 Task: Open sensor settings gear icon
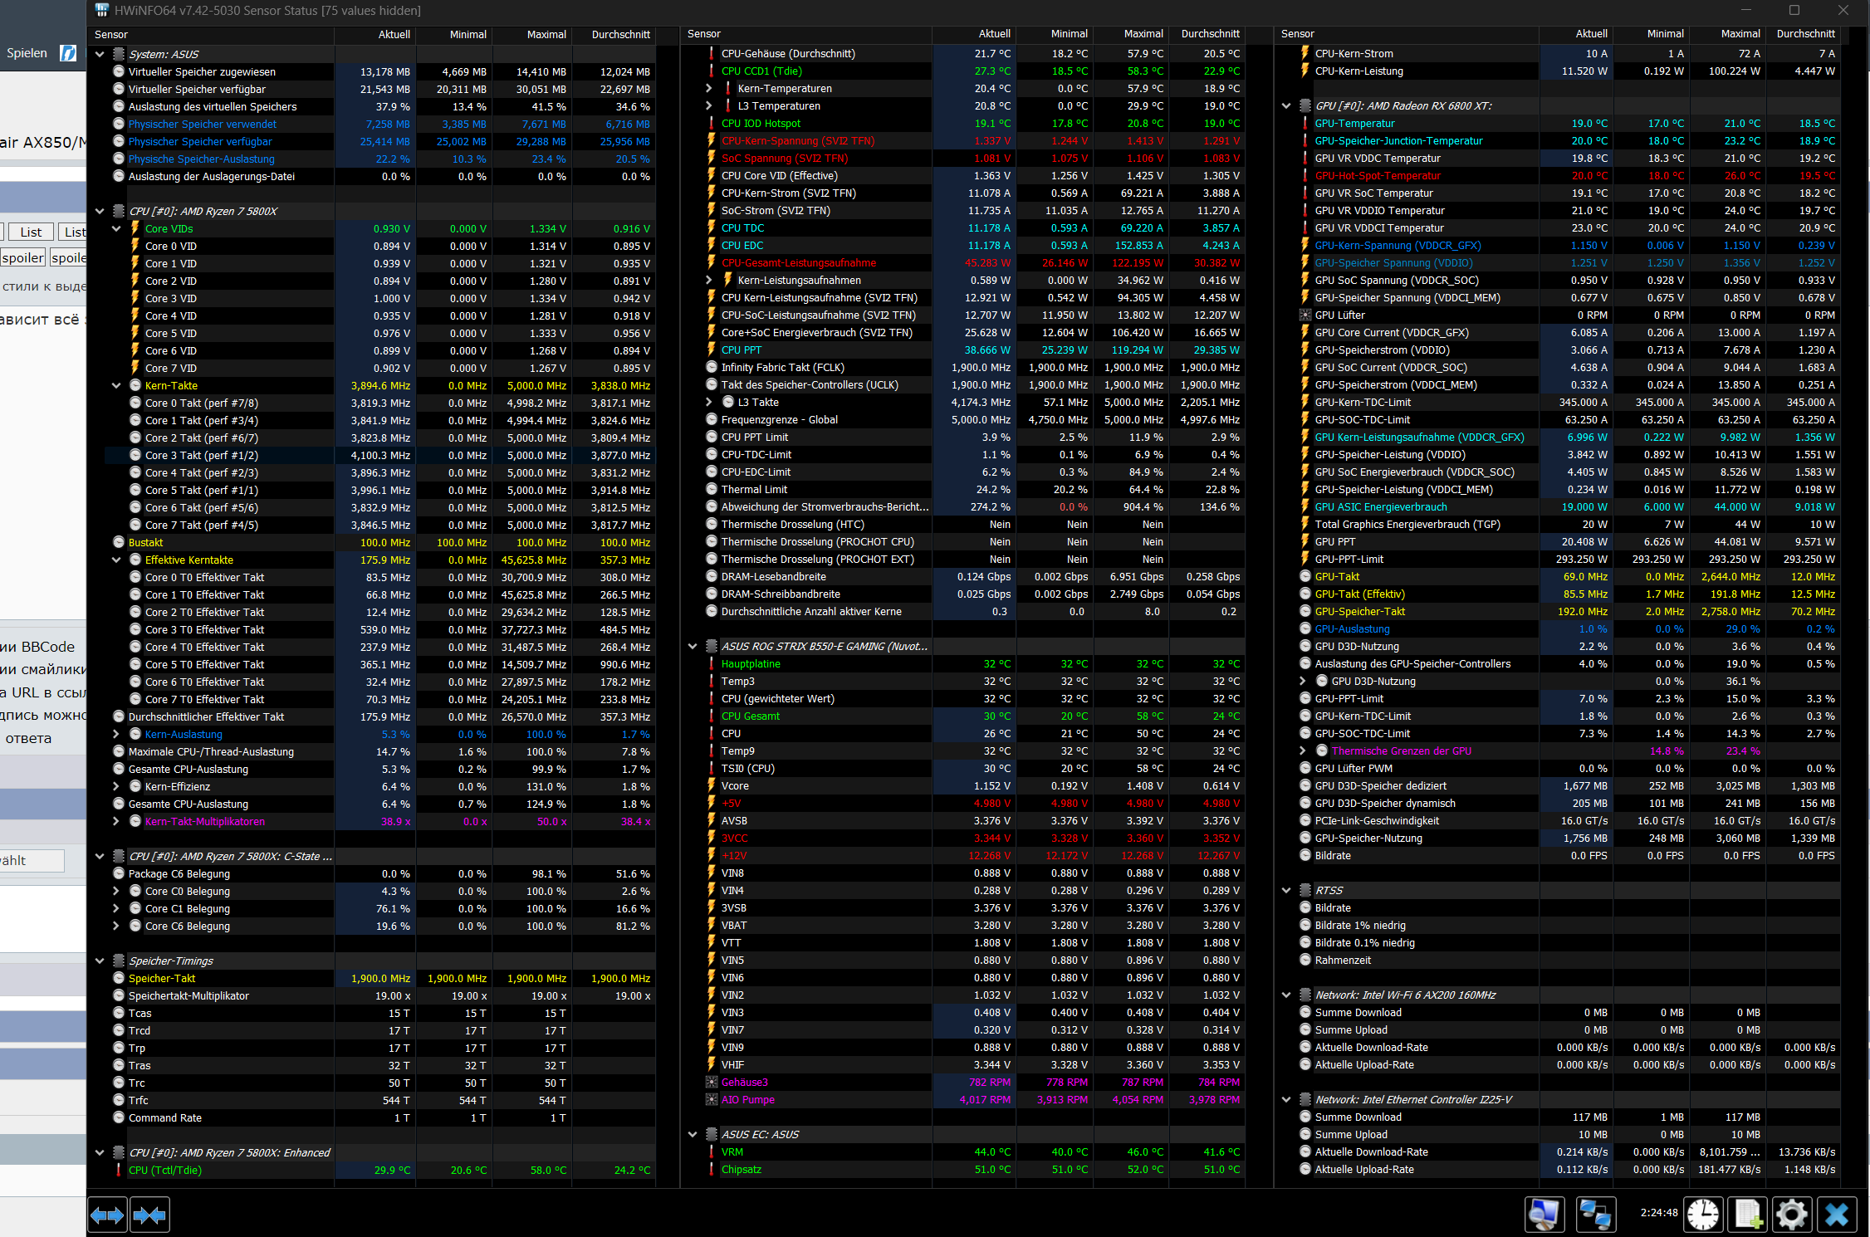click(x=1791, y=1215)
